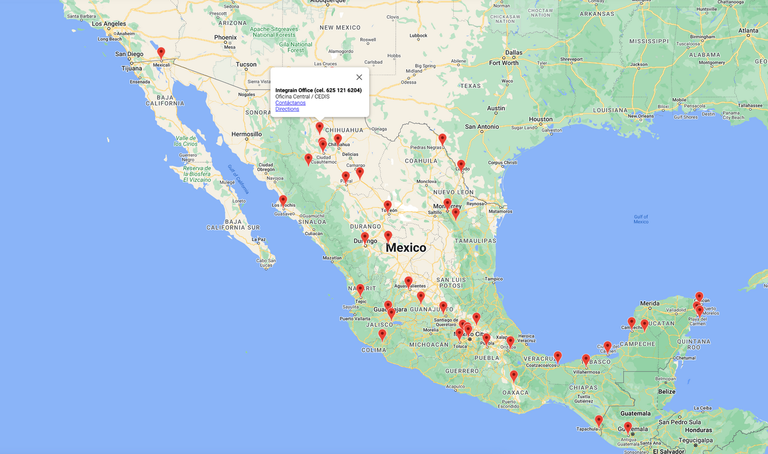Open the marker in Oaxaca state

click(514, 376)
